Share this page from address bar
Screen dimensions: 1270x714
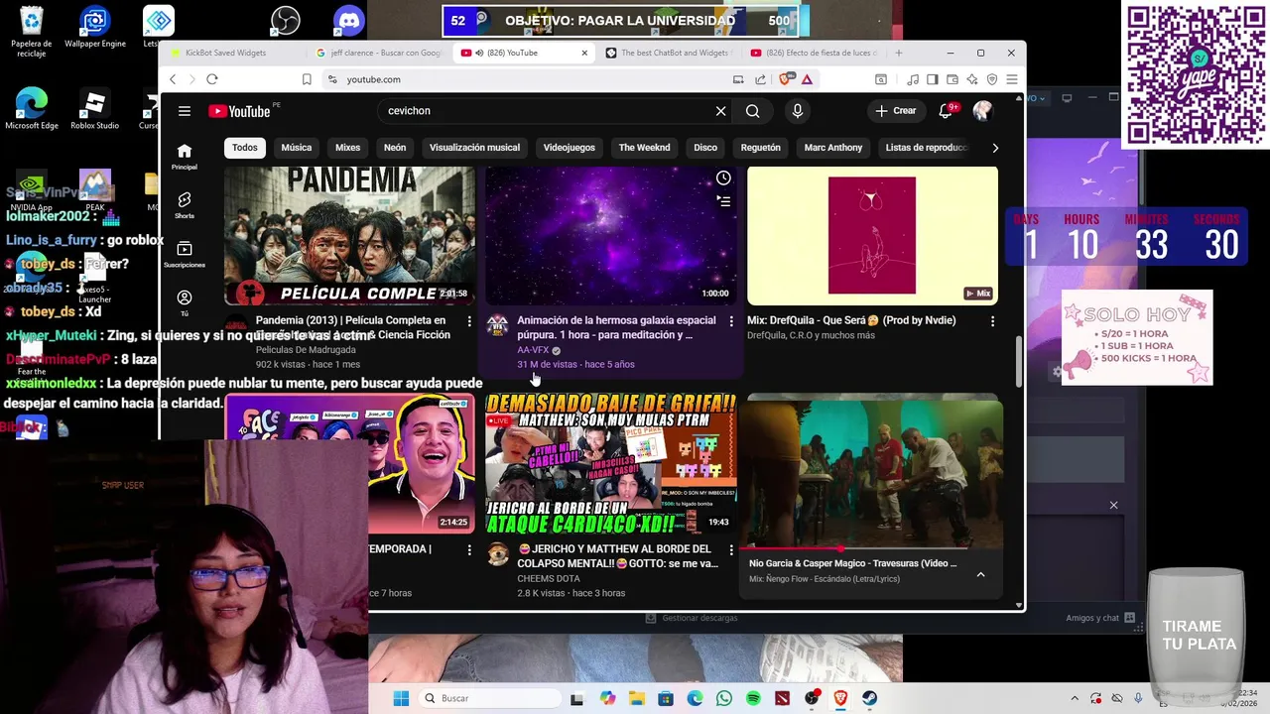(x=761, y=79)
